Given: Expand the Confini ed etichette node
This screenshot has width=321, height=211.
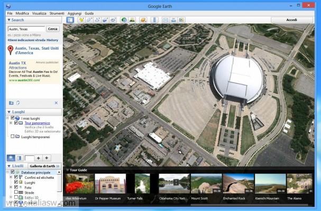Looking at the screenshot, I should click(x=11, y=177).
